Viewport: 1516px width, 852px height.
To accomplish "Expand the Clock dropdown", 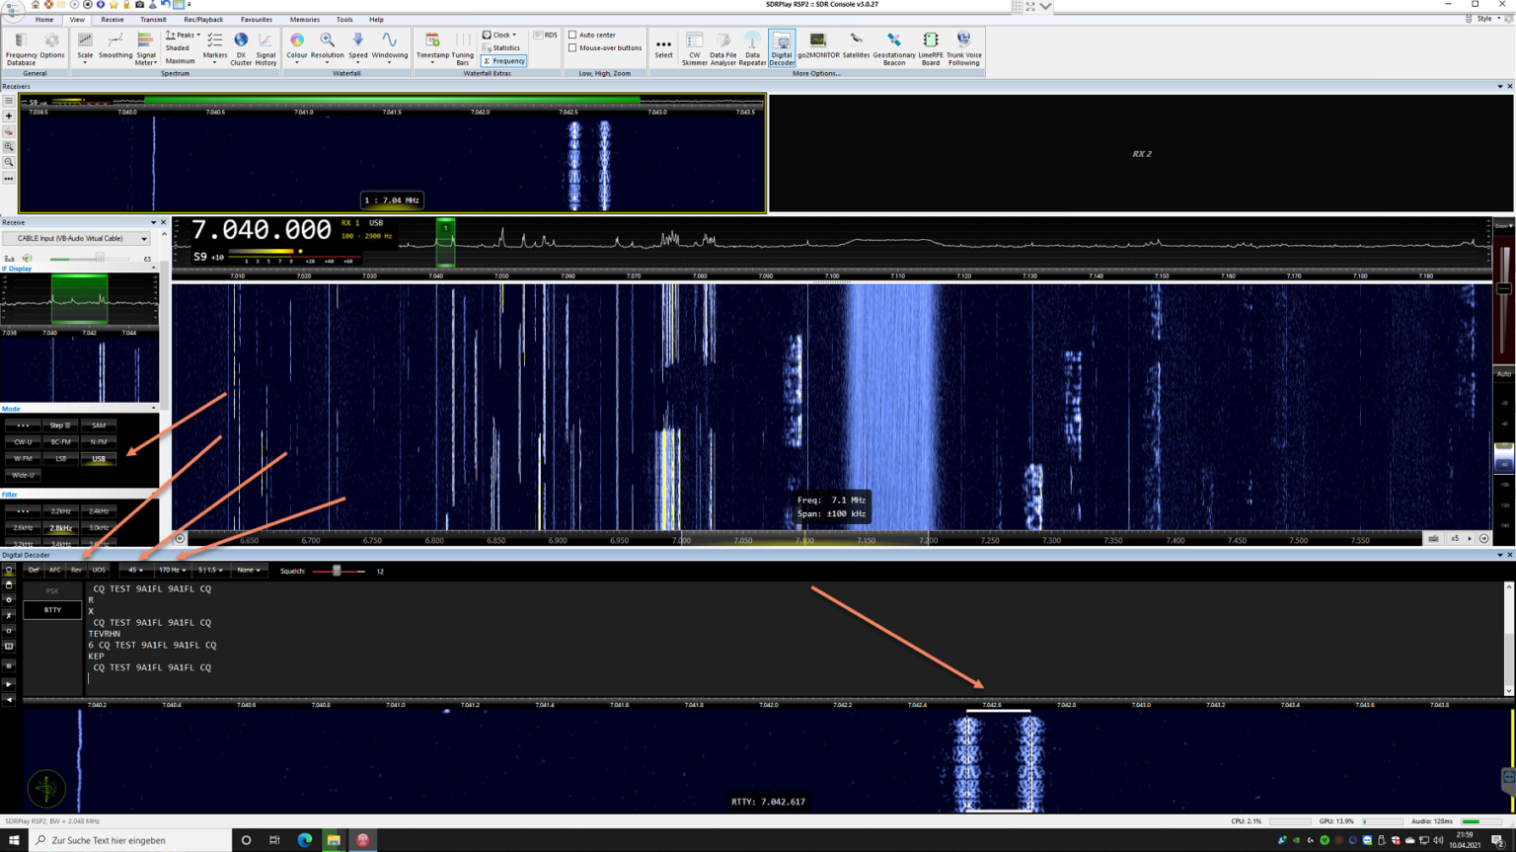I will click(x=499, y=35).
